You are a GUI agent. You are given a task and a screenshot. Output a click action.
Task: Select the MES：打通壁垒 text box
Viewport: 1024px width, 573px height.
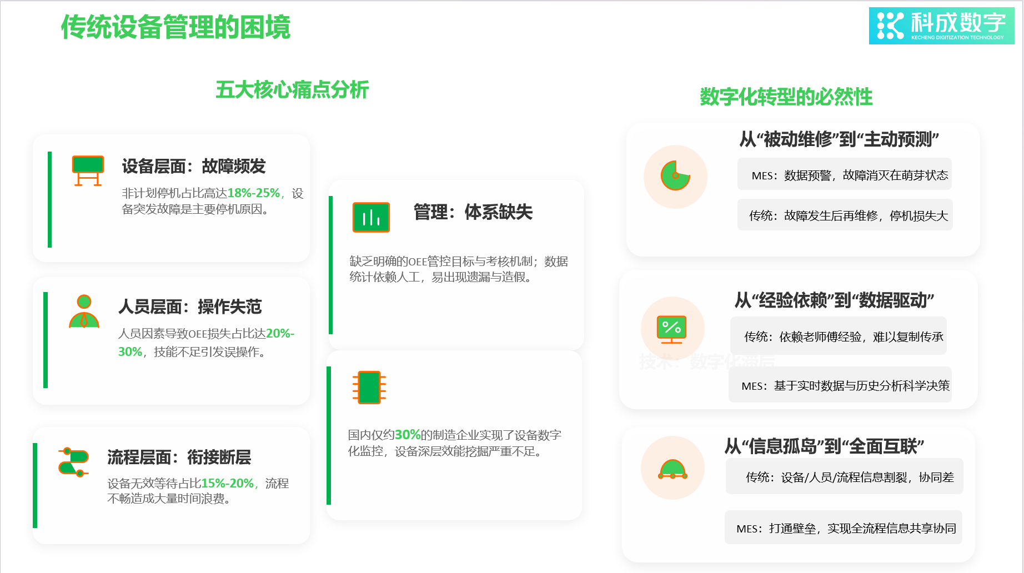[x=843, y=528]
